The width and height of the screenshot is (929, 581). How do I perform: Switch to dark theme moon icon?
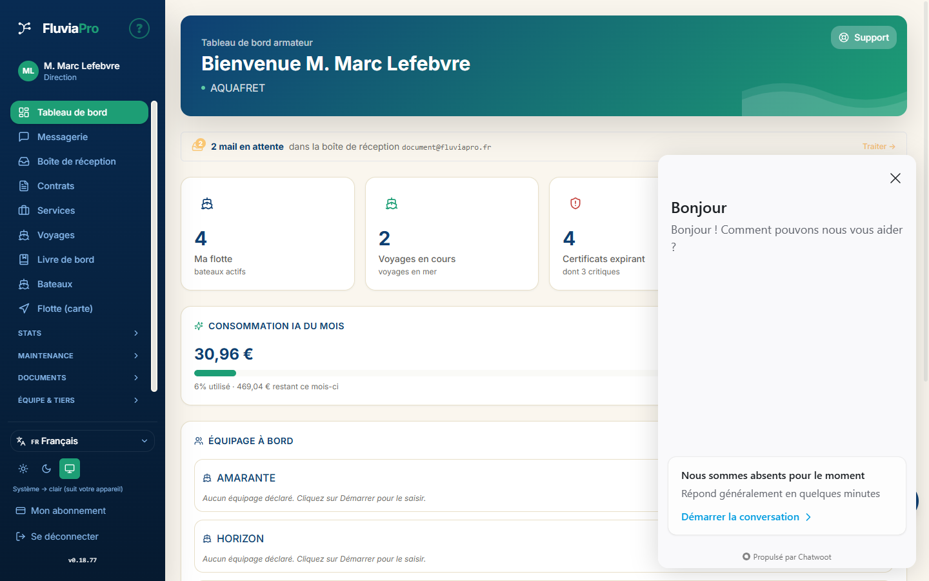(46, 469)
